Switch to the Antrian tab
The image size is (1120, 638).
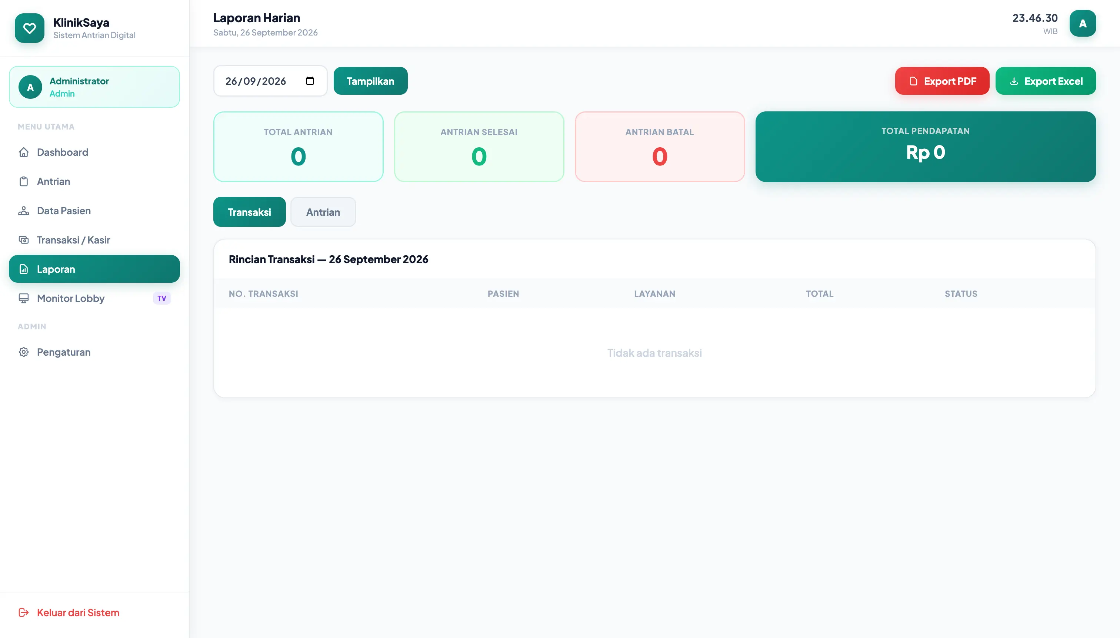323,212
